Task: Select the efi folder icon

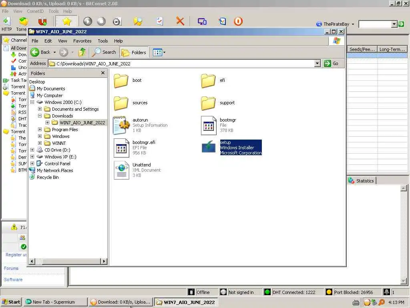Action: (x=208, y=81)
